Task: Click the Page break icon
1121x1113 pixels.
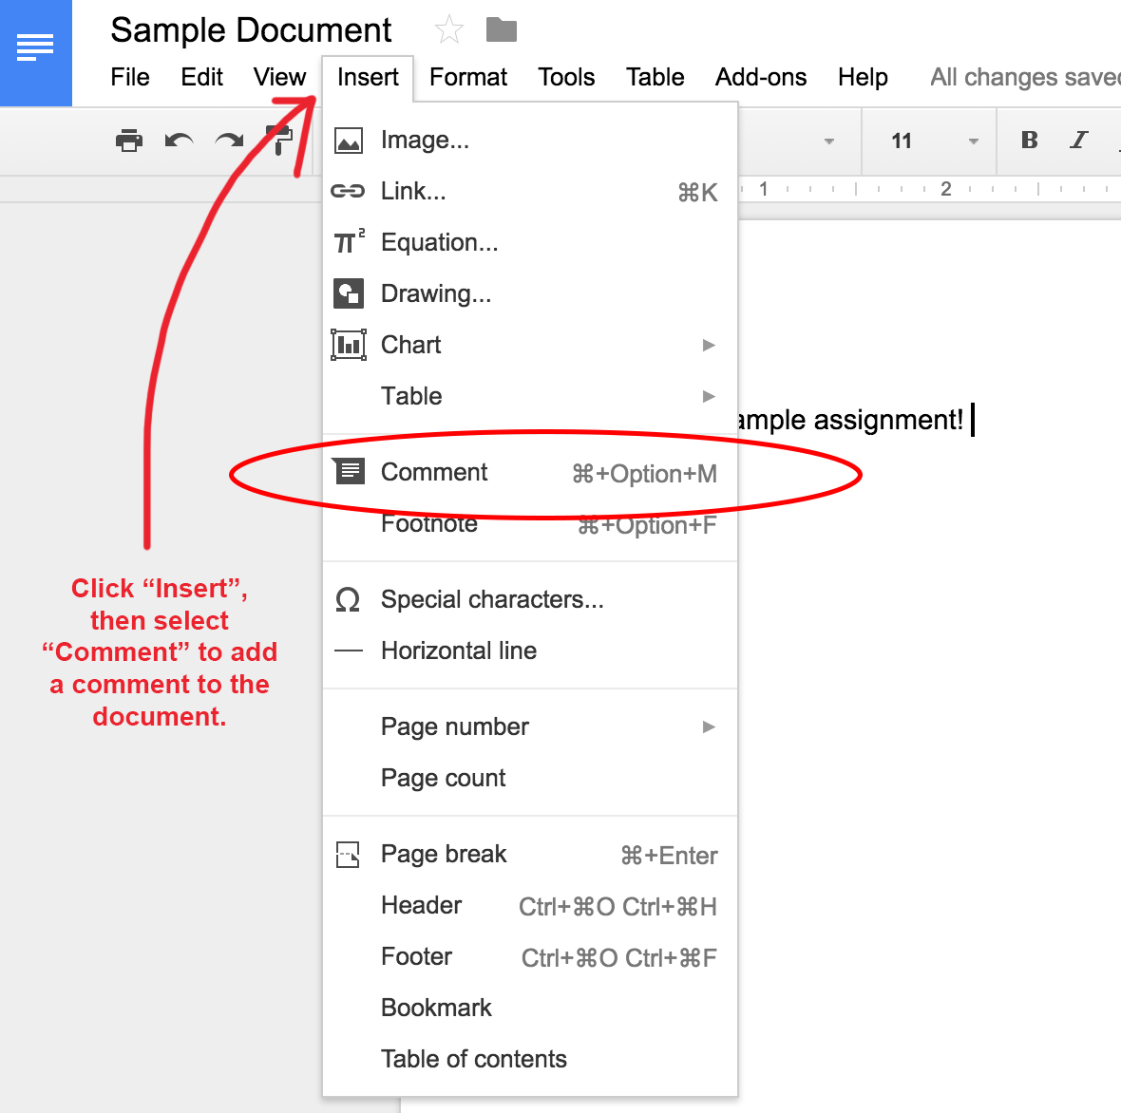Action: point(349,854)
